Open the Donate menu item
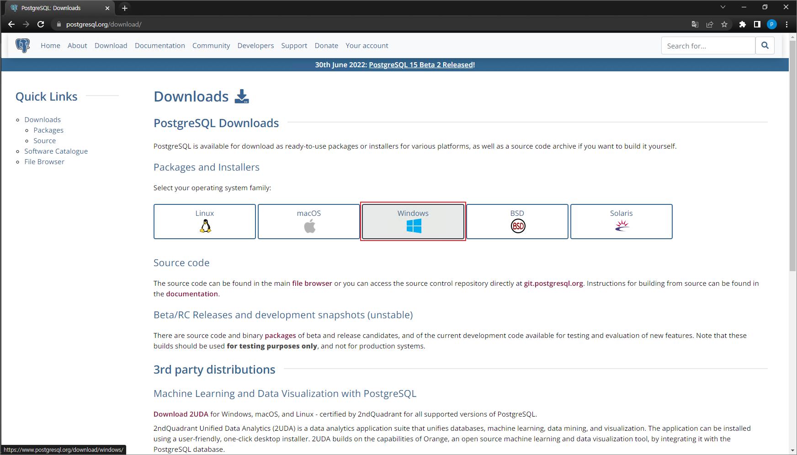797x455 pixels. coord(326,45)
